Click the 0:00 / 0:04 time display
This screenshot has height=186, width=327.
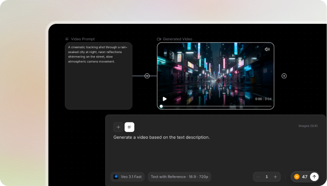263,99
